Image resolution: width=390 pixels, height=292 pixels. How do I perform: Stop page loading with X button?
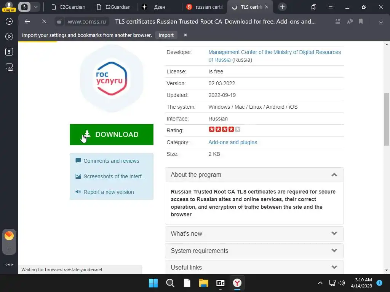44,22
